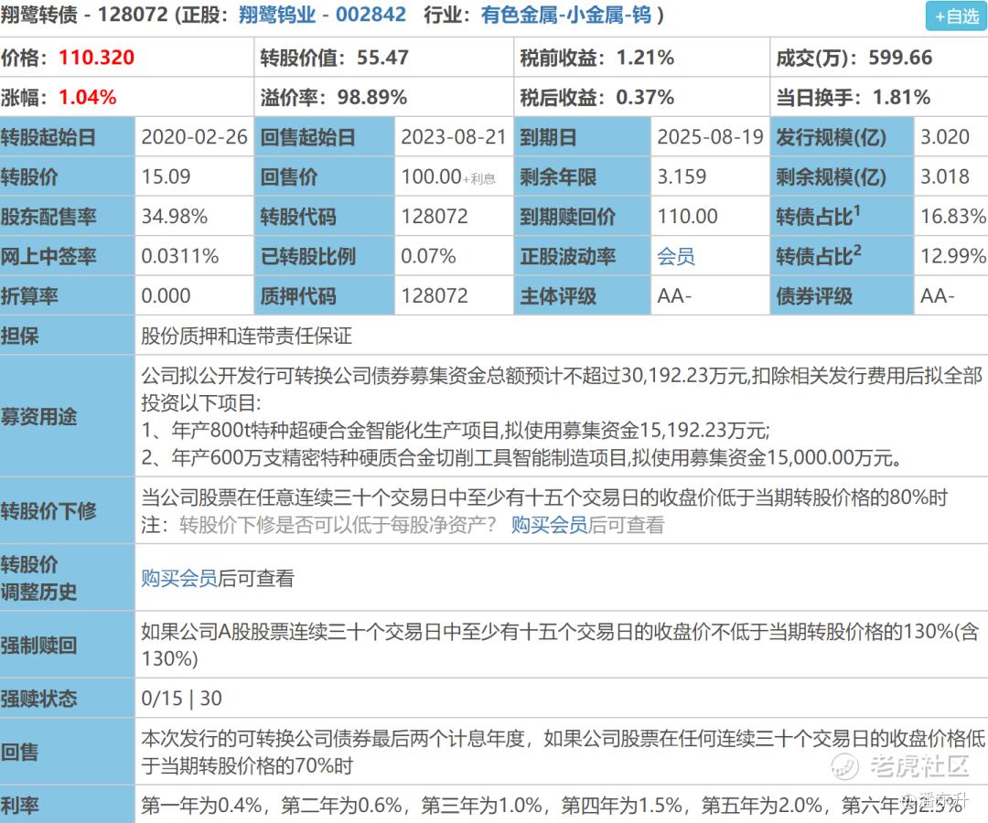
Task: Click the 转股价下修 row header
Action: (x=68, y=510)
